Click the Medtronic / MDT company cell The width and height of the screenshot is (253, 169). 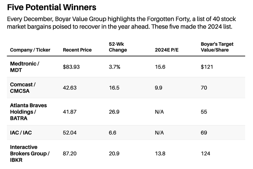[25, 67]
